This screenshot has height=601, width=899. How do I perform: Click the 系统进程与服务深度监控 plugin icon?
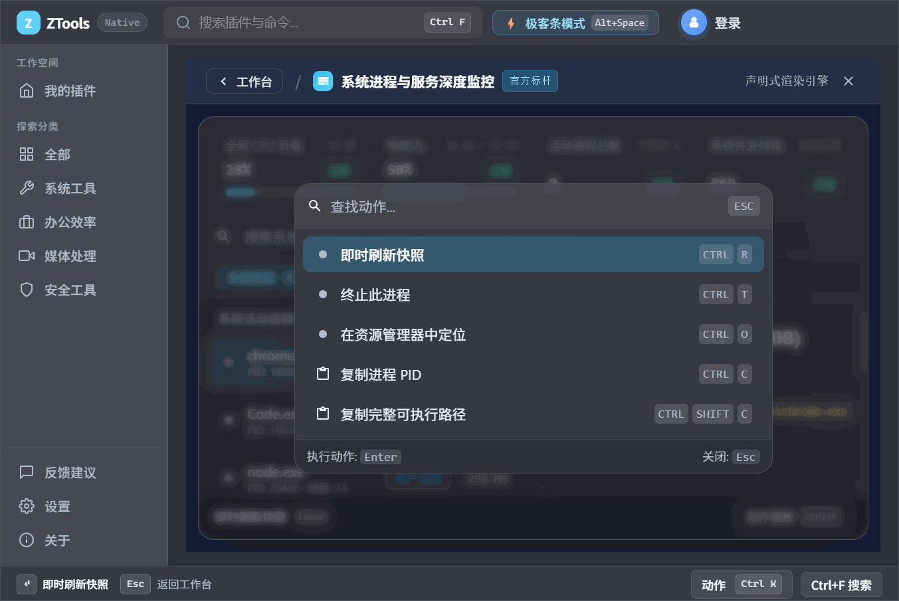click(x=323, y=81)
